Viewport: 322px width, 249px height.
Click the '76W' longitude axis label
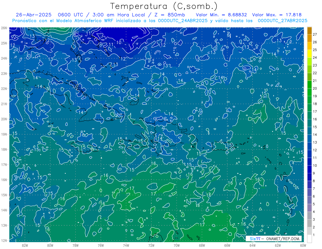[101, 245]
